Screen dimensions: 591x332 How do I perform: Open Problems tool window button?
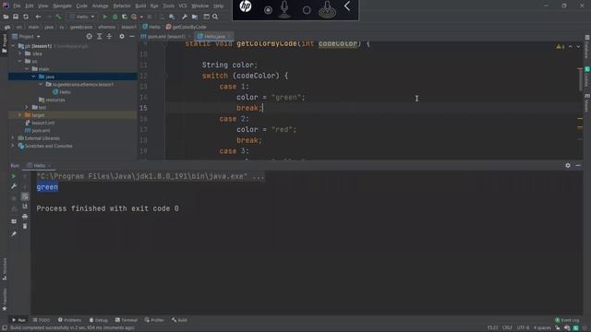pyautogui.click(x=70, y=320)
